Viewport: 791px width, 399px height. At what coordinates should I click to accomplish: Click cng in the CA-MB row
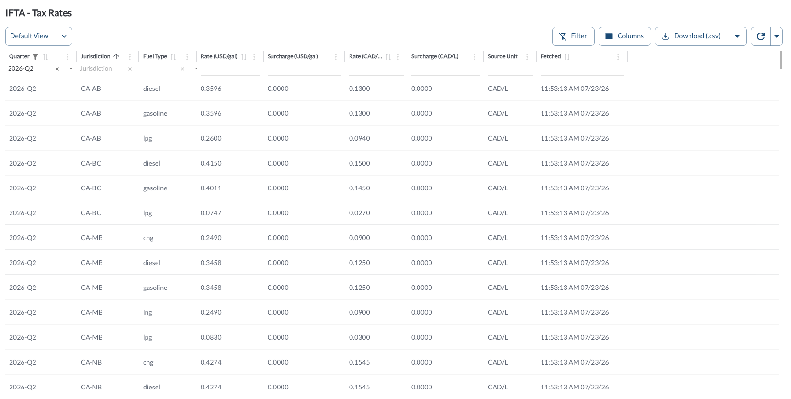pos(148,238)
